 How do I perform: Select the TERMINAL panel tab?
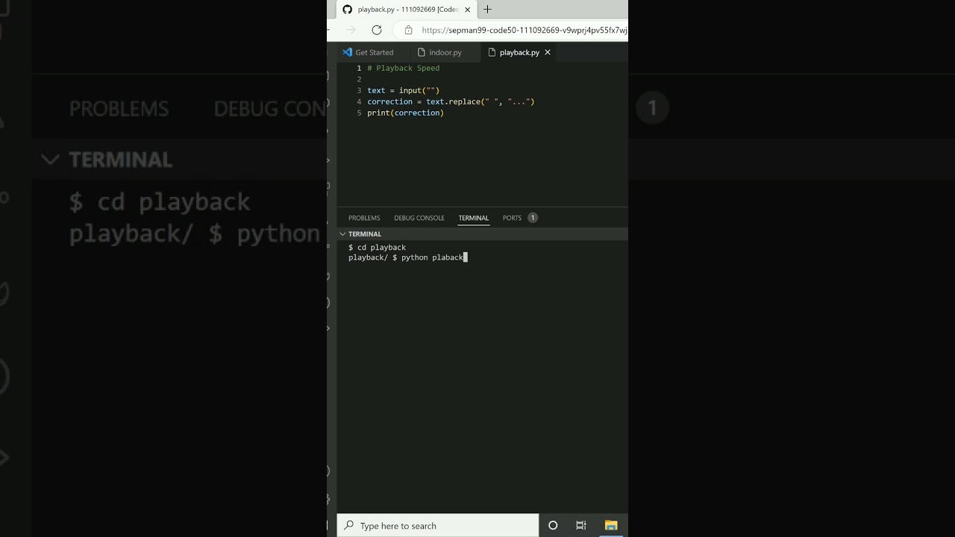474,218
